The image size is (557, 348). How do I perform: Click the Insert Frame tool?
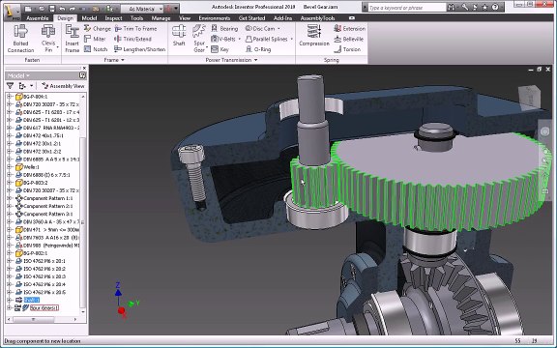click(x=73, y=39)
